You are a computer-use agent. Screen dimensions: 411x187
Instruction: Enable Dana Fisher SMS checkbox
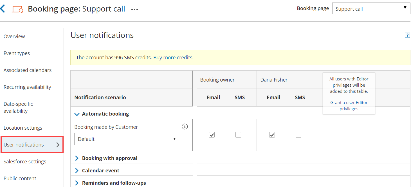(298, 135)
